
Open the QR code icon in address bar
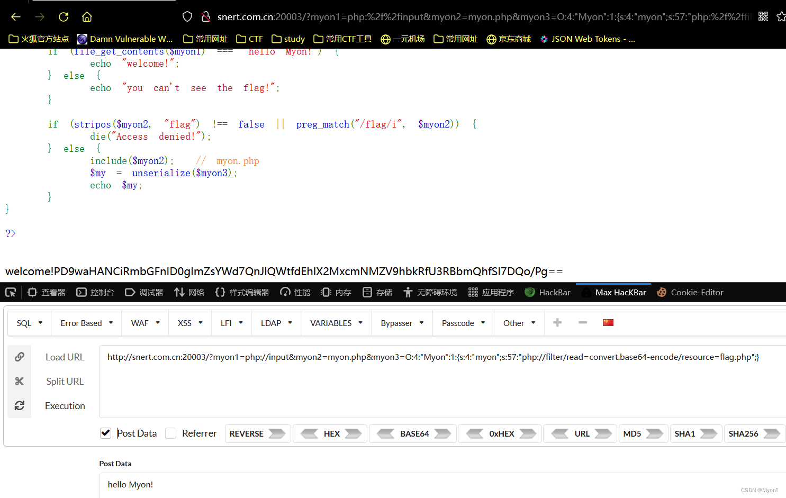[763, 17]
